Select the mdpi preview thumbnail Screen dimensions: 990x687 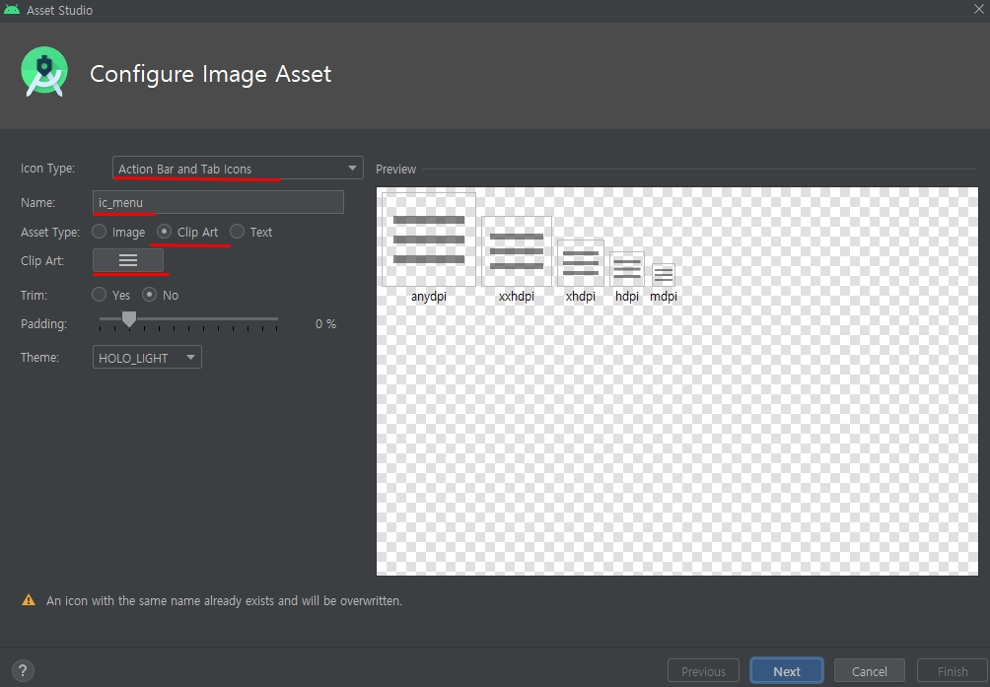click(664, 275)
